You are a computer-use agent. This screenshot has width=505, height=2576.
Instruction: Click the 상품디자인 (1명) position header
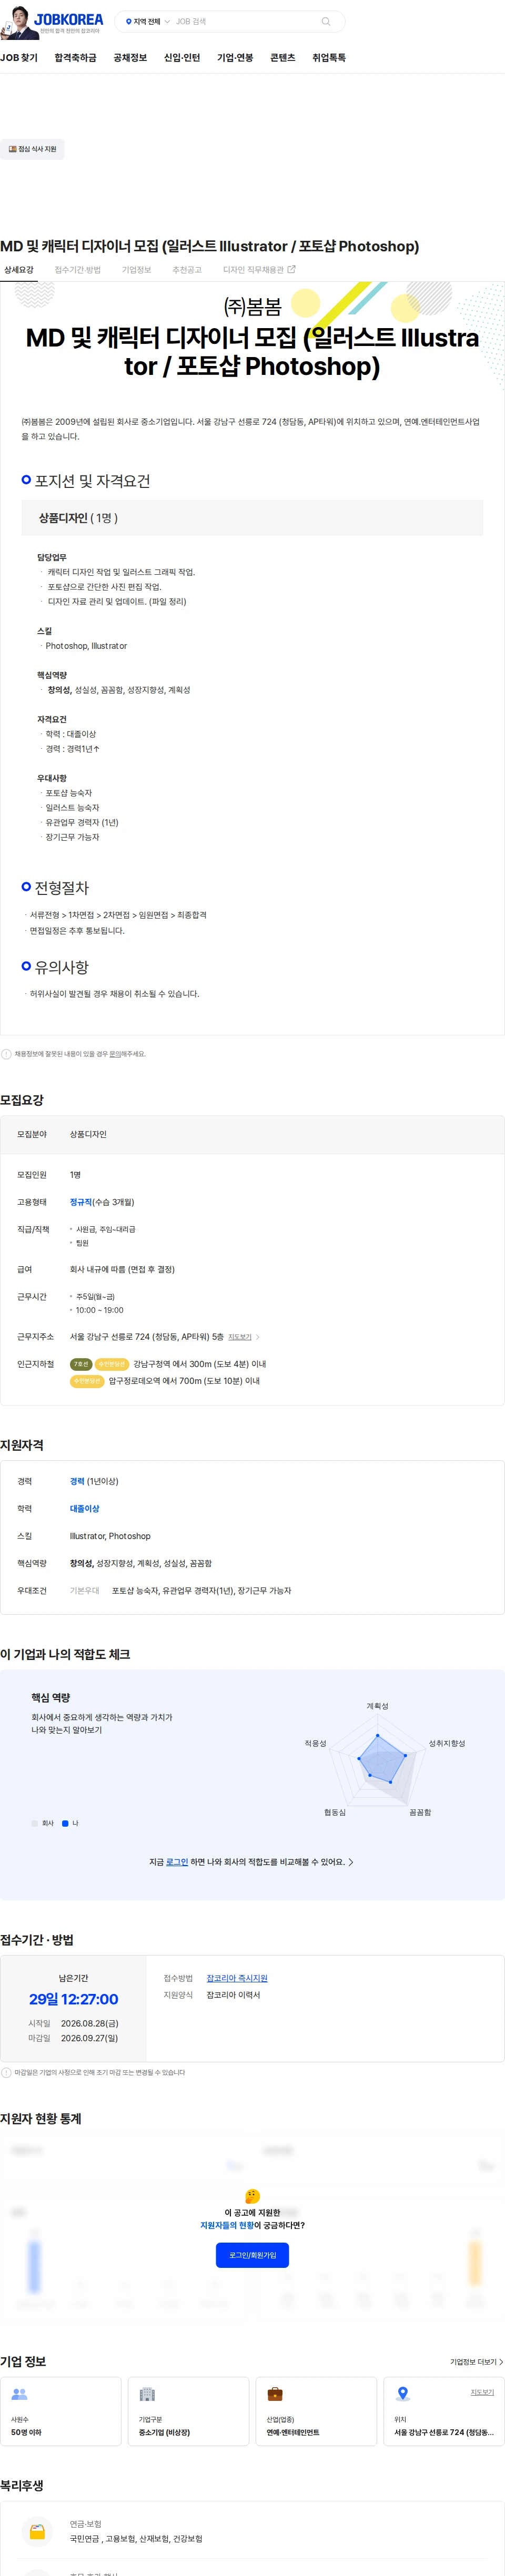pyautogui.click(x=252, y=518)
